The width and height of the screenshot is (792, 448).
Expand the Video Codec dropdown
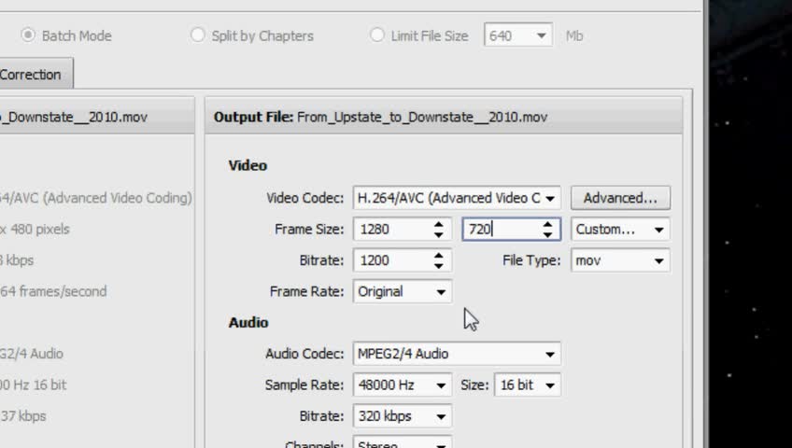click(x=550, y=198)
